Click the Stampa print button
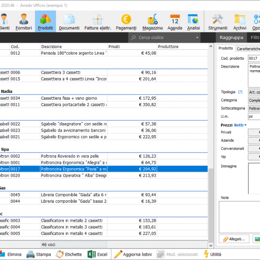The width and height of the screenshot is (260, 260). 39,254
